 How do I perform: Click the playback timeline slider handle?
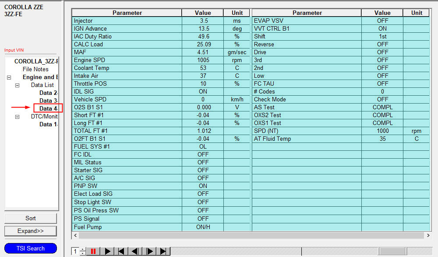392,251
